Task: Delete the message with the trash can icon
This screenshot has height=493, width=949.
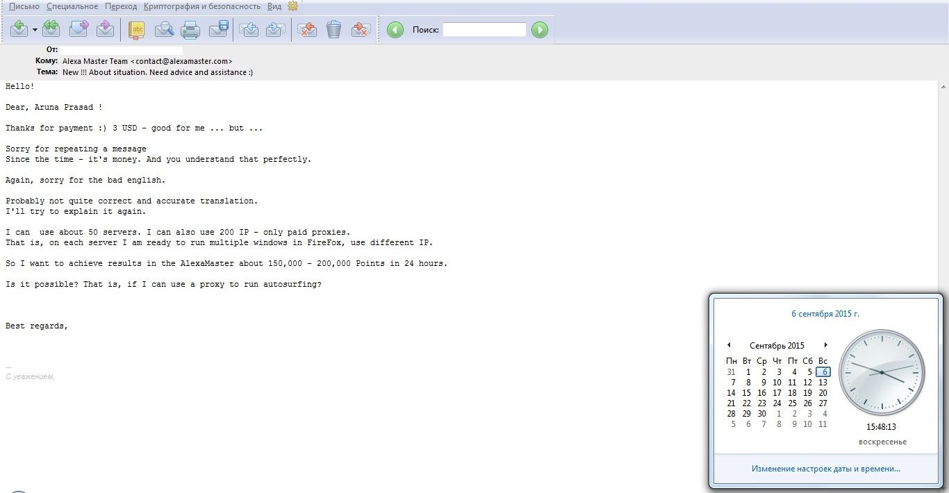Action: [x=333, y=29]
